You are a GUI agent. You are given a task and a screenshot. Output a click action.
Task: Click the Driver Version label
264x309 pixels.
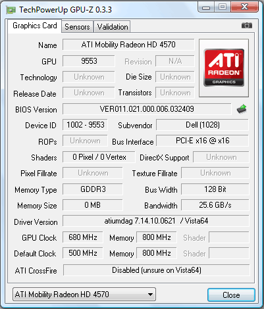[36, 222]
